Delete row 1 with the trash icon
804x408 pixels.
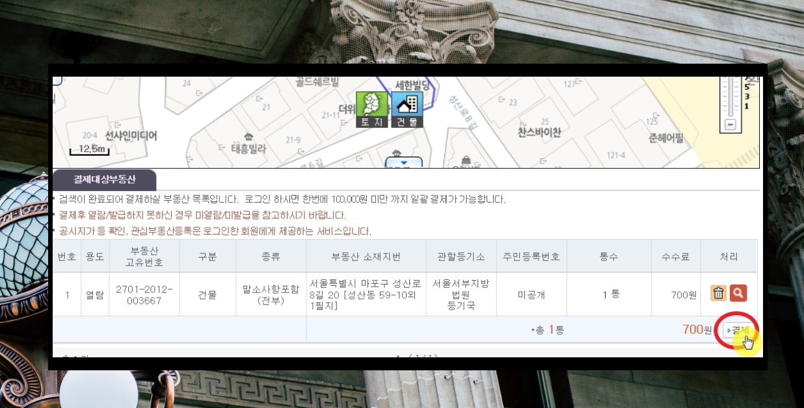click(x=718, y=294)
